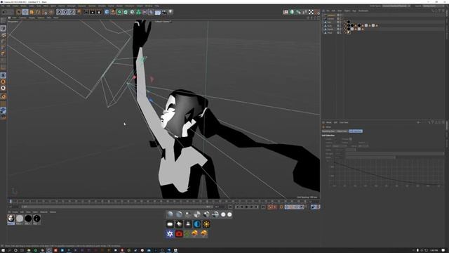Select the Live Selection tool in top toolbar
449x253 pixels.
pos(19,12)
